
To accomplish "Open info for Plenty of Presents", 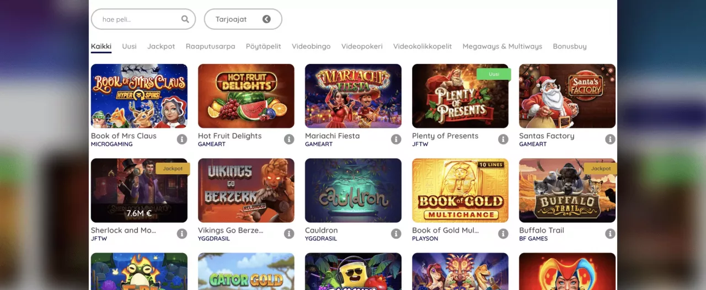I will [x=503, y=139].
